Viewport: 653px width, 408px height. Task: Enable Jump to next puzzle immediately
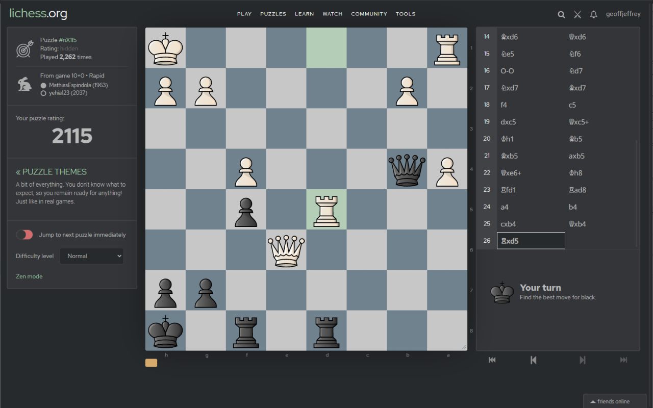(x=24, y=235)
